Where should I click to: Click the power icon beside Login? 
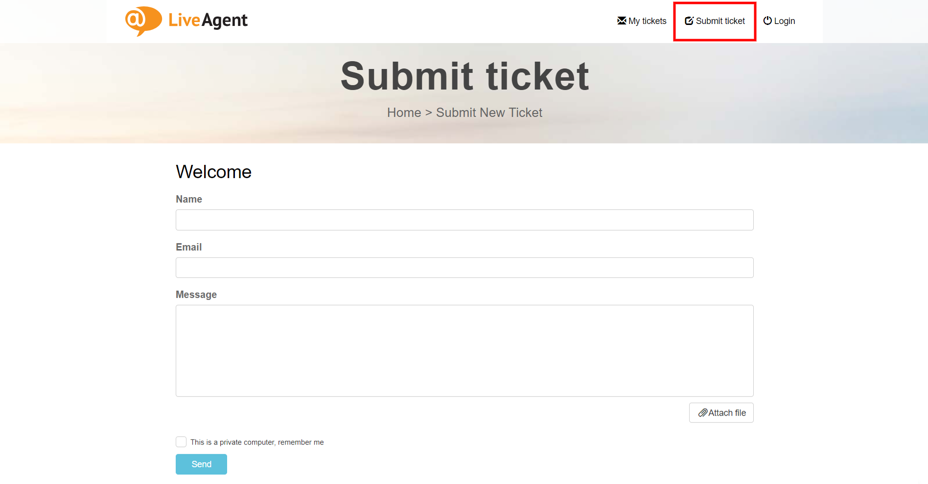[767, 21]
